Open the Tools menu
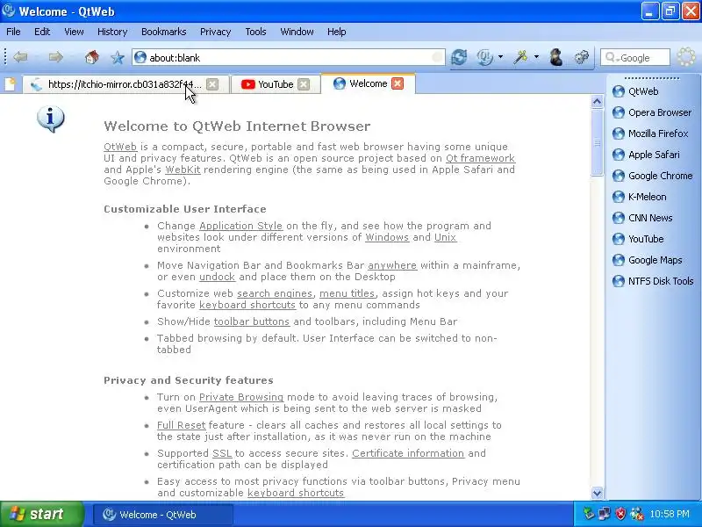Viewport: 702px width, 527px height. coord(255,32)
